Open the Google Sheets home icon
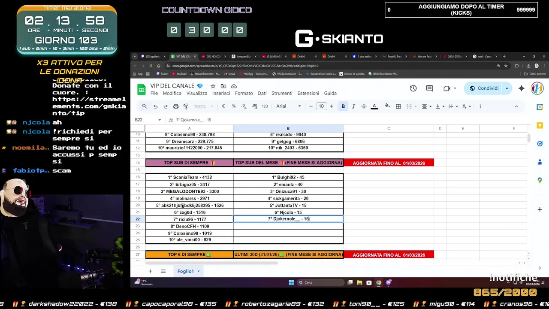This screenshot has width=549, height=309. click(x=141, y=89)
